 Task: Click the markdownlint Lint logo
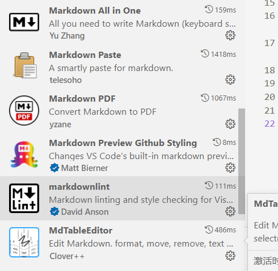pos(24,198)
